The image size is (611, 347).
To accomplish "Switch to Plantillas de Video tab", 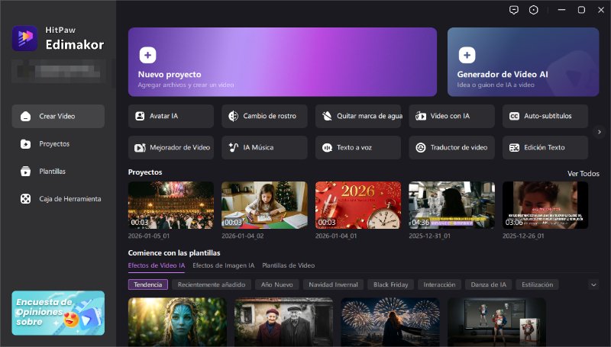I will point(288,265).
